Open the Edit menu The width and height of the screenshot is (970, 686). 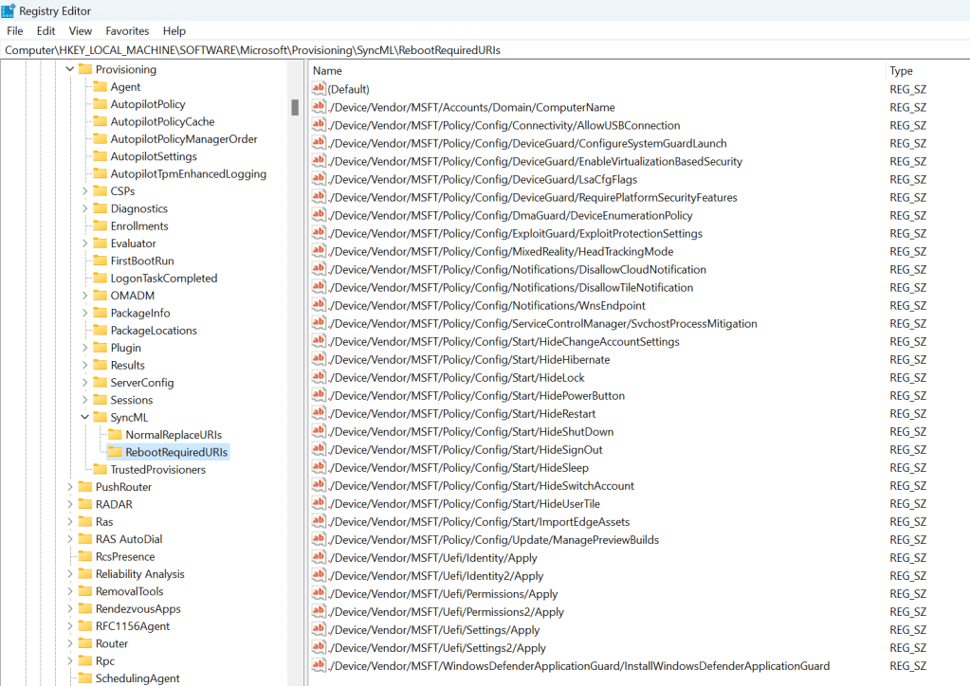click(45, 30)
